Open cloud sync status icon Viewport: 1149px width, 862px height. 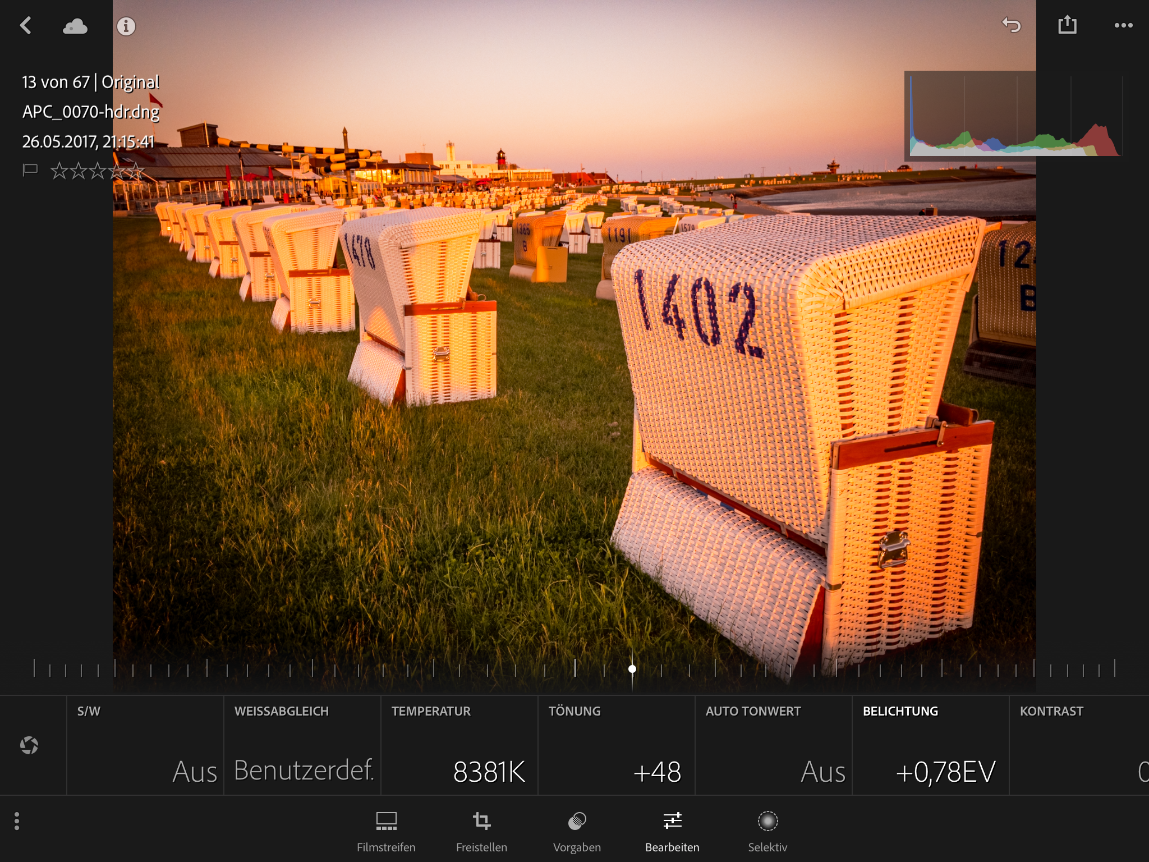pyautogui.click(x=75, y=26)
